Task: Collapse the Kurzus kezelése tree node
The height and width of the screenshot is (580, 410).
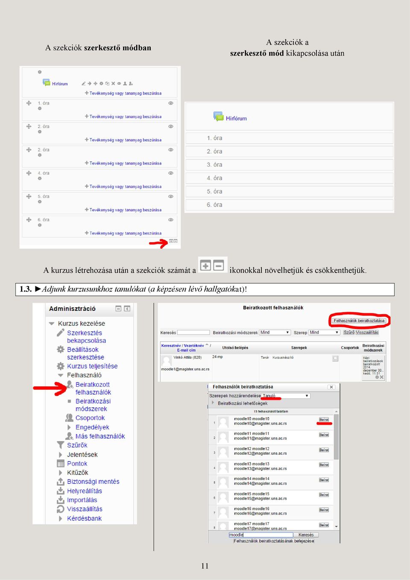Action: click(52, 324)
